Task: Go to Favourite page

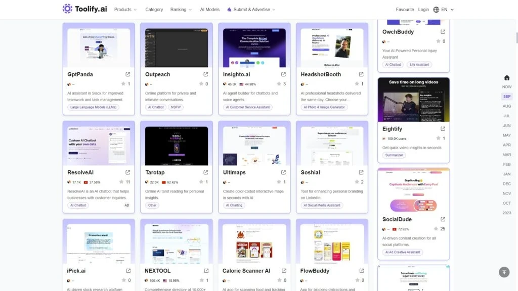Action: (405, 10)
